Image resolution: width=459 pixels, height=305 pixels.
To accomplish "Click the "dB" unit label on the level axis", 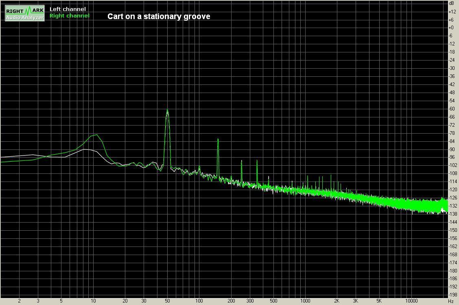I will 451,3.
